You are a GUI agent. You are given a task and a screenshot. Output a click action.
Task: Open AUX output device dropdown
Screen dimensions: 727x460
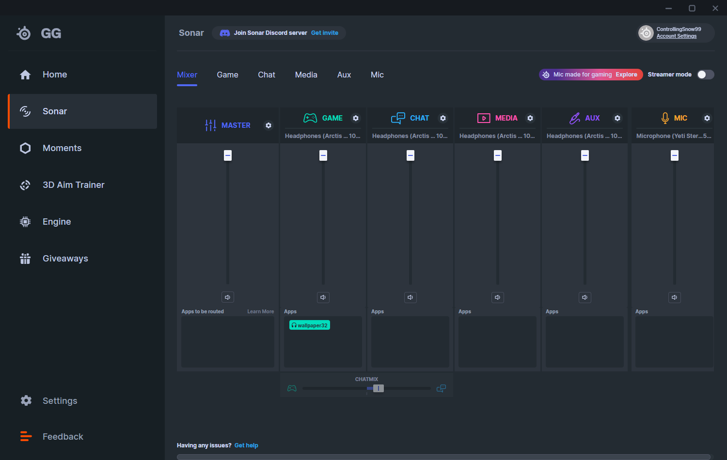tap(585, 136)
